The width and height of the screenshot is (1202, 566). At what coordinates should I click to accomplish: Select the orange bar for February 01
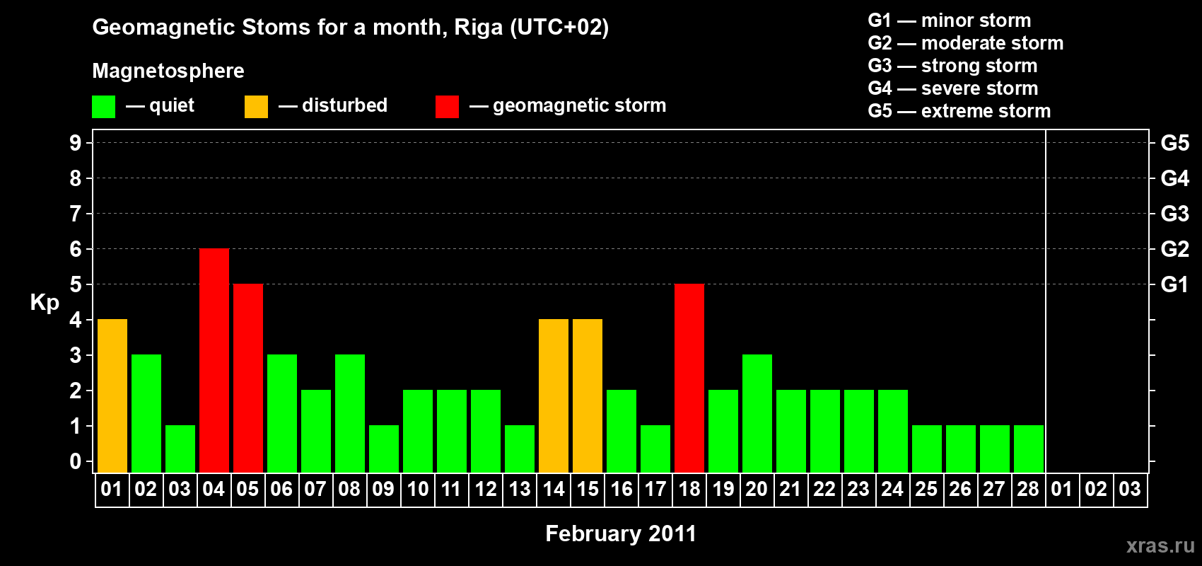click(112, 395)
